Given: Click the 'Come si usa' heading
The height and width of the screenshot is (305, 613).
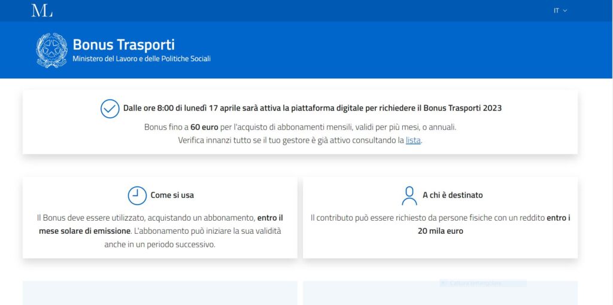Looking at the screenshot, I should click(172, 196).
